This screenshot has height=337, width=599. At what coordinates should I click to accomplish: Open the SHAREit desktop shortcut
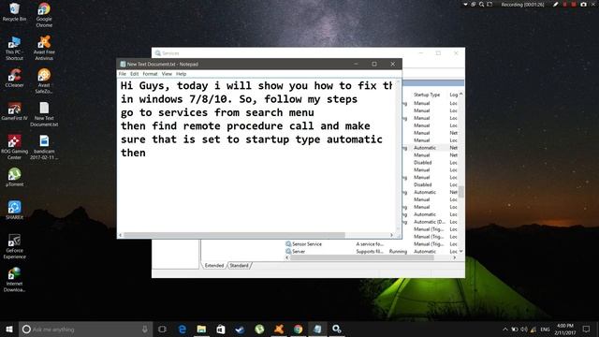tap(14, 210)
